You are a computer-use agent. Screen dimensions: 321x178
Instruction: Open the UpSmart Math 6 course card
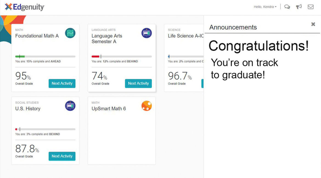(122, 131)
